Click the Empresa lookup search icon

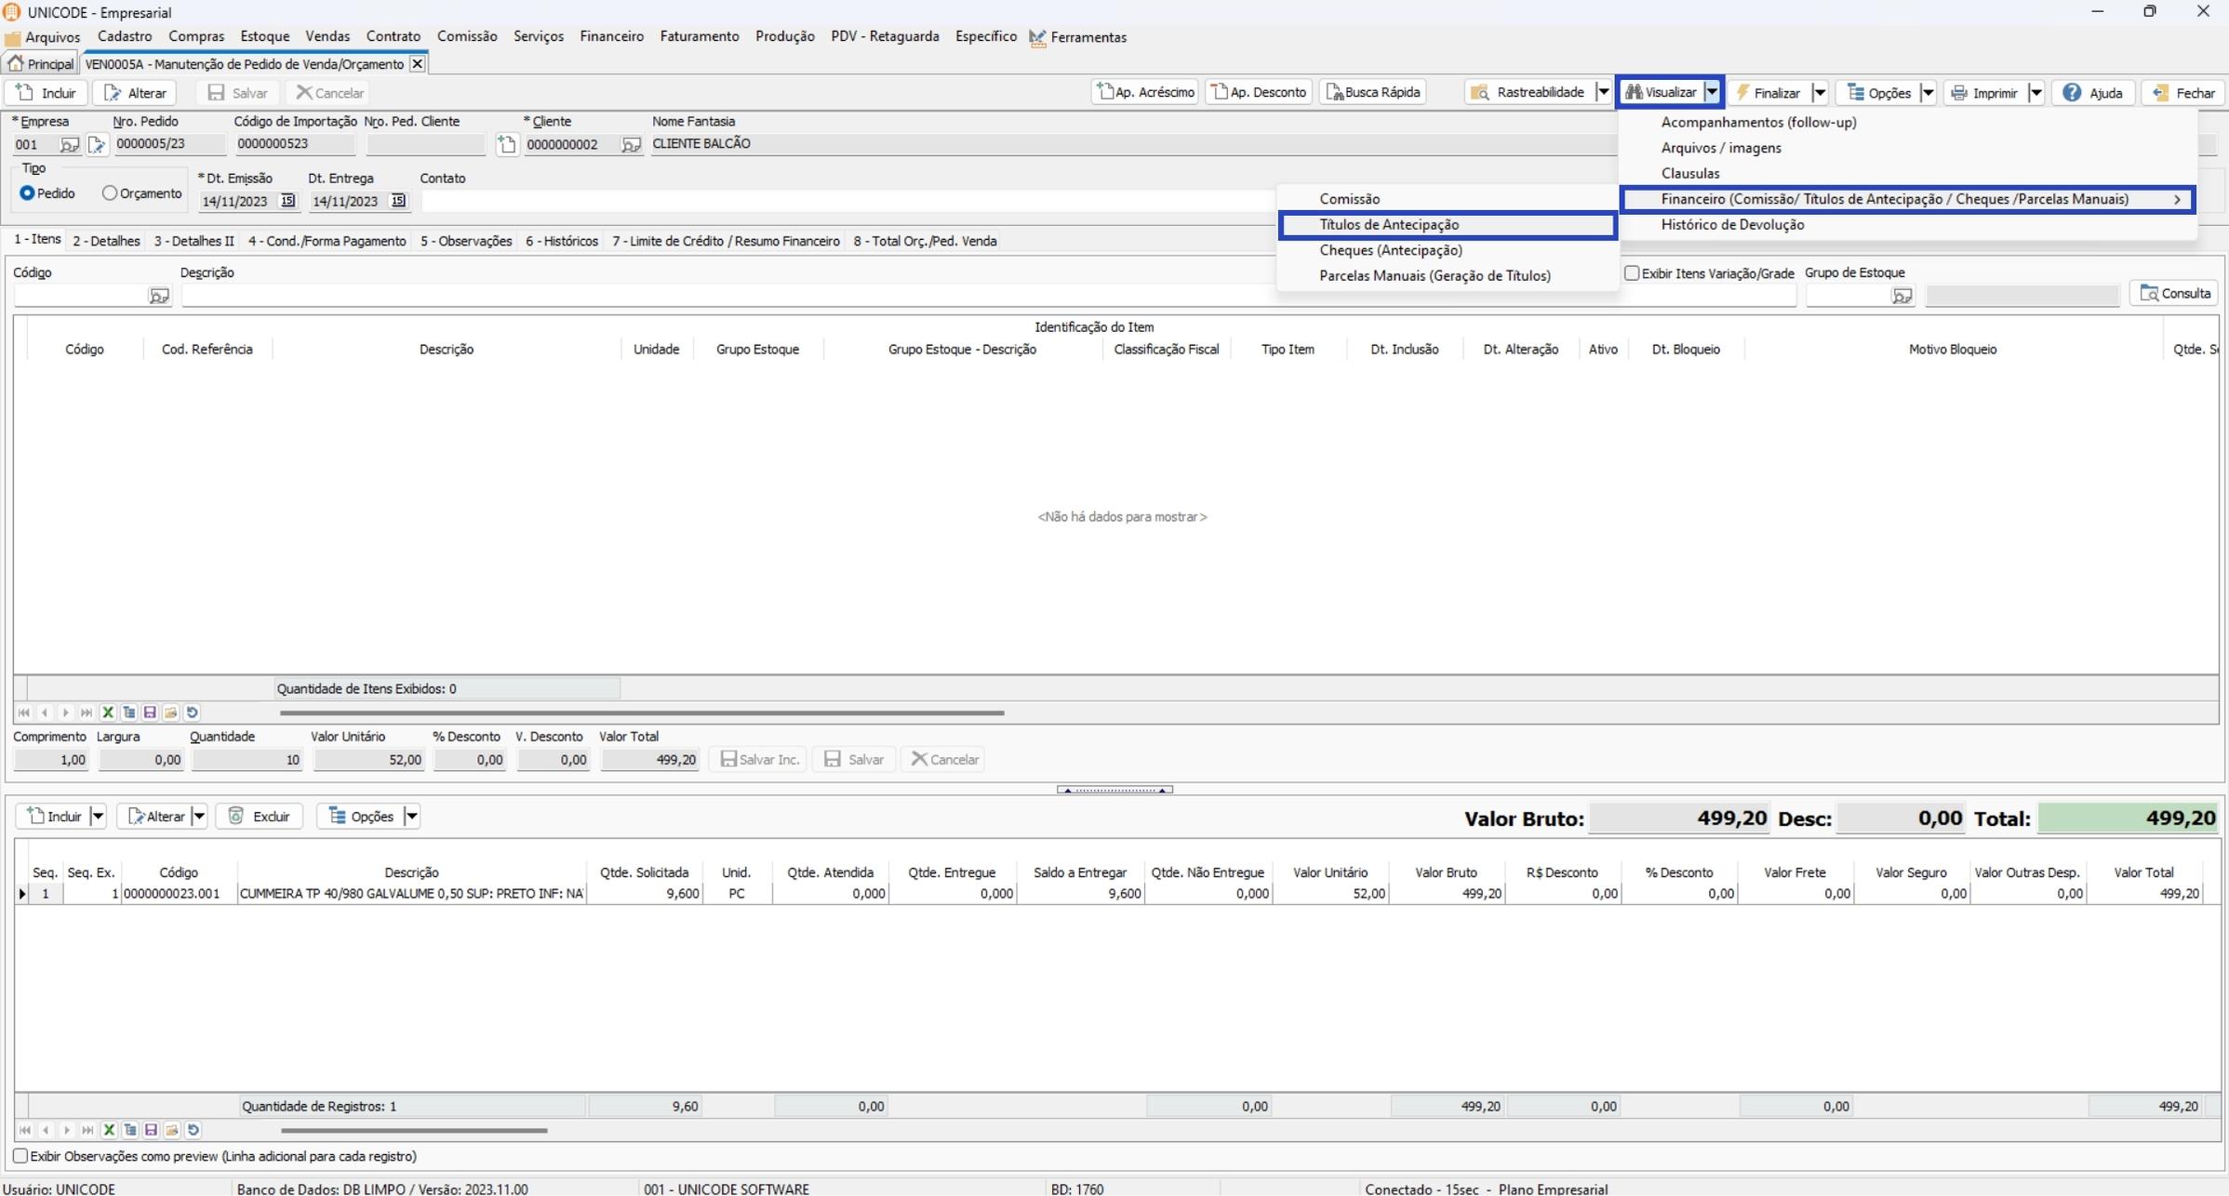(x=69, y=145)
